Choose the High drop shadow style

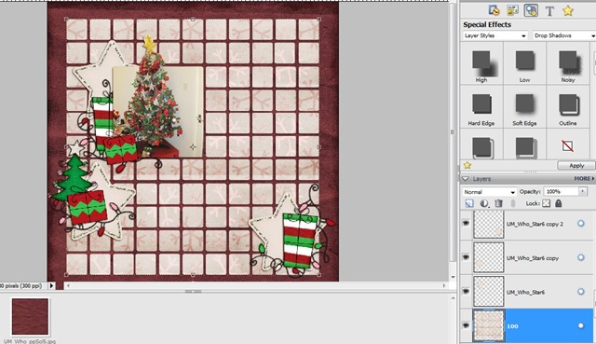481,63
